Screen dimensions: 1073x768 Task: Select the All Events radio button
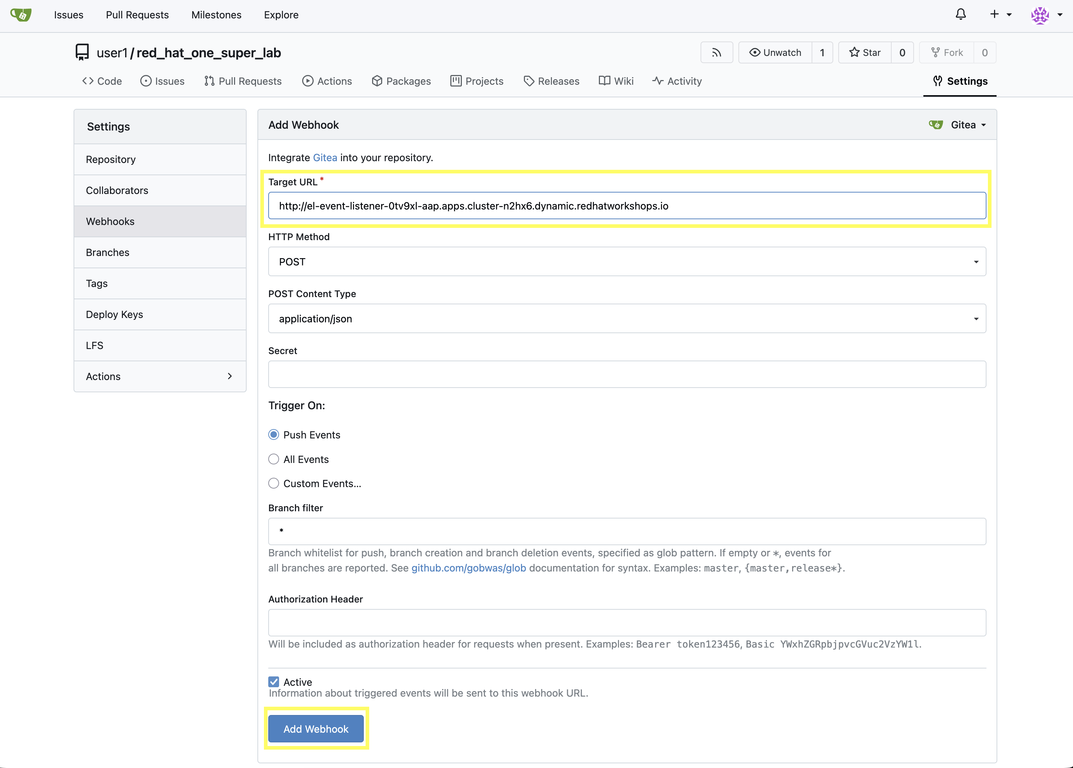(273, 459)
